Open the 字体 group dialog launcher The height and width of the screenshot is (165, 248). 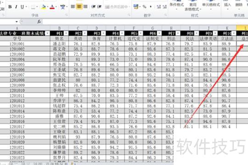[67, 15]
